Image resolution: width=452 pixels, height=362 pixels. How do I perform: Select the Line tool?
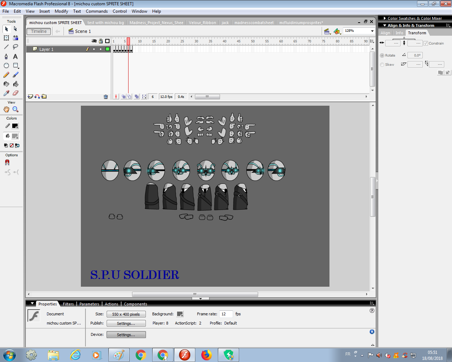coord(6,47)
